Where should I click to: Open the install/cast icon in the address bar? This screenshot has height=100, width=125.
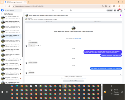click(106, 6)
